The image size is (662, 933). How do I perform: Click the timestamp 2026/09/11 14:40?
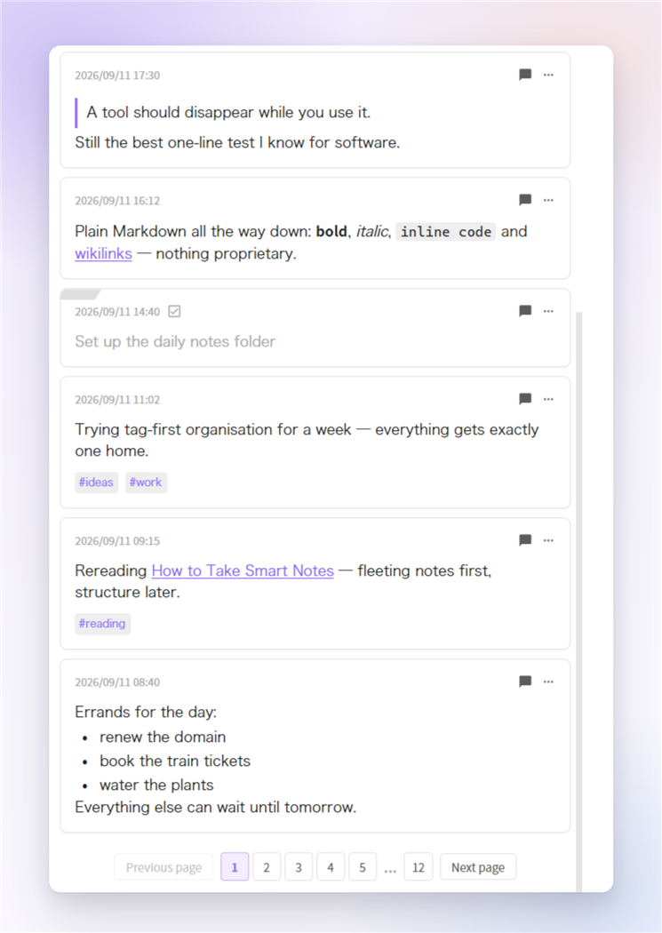pos(117,312)
